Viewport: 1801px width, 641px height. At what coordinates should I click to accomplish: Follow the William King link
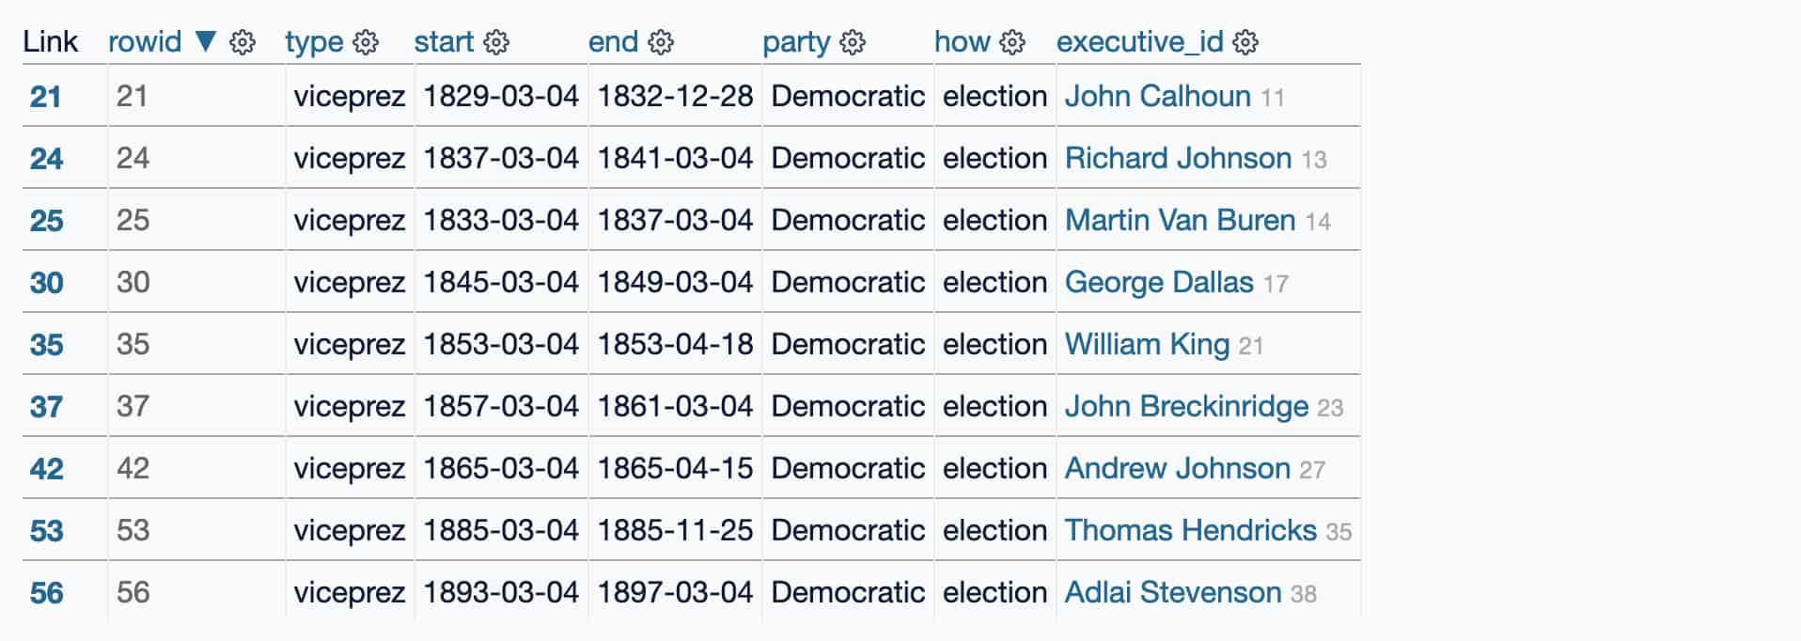[x=1146, y=344]
